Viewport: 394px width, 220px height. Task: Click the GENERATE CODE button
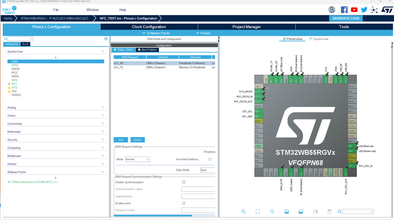pos(346,18)
